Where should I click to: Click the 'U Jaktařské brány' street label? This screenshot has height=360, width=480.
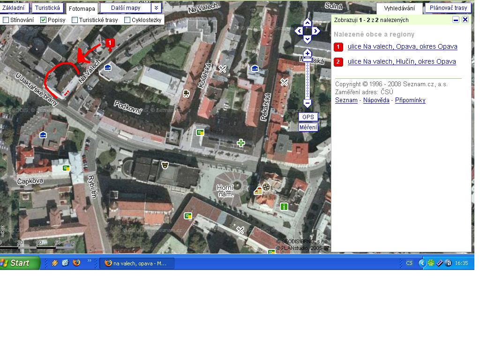tap(37, 89)
